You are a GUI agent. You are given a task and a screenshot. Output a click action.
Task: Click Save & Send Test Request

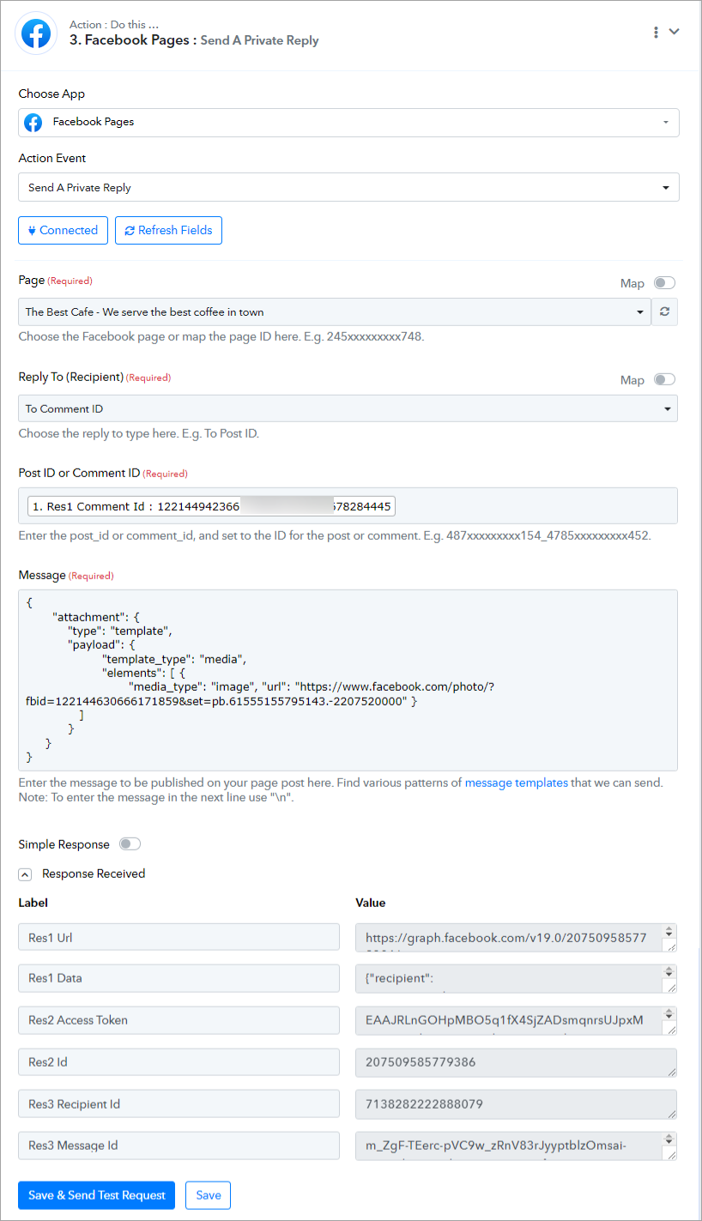[97, 1195]
